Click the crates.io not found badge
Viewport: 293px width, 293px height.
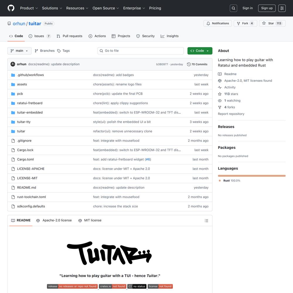point(113,287)
